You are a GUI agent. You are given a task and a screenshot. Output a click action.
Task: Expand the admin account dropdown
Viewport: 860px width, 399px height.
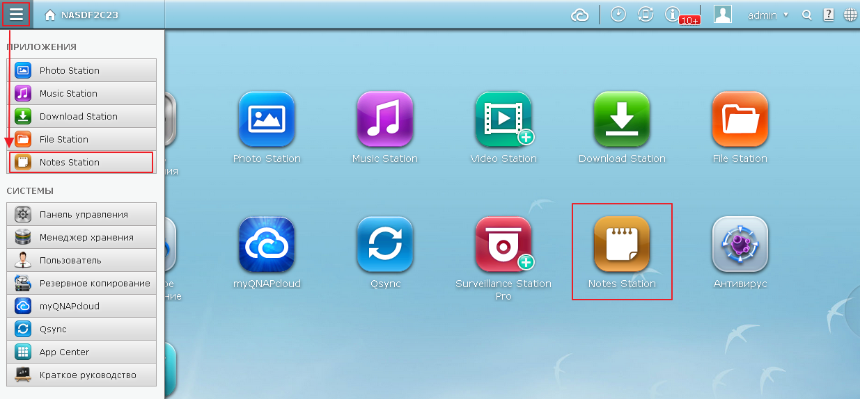pos(768,15)
